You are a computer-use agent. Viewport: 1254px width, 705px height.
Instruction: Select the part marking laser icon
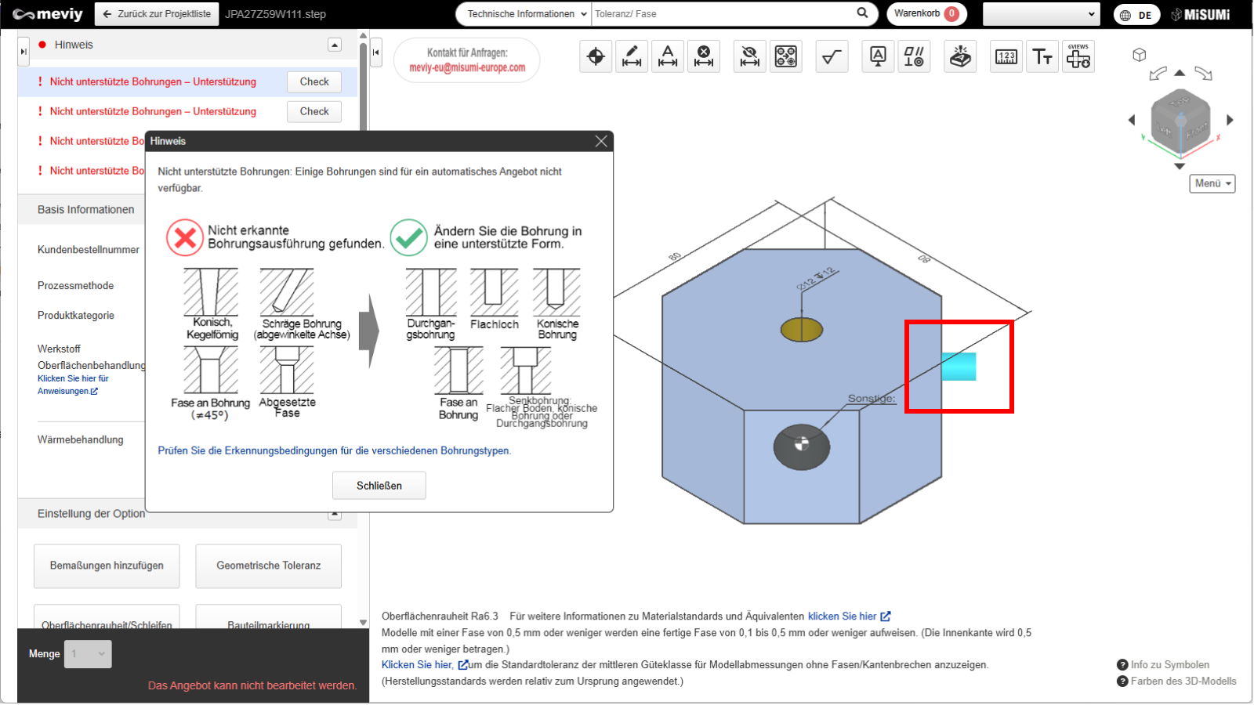[960, 56]
